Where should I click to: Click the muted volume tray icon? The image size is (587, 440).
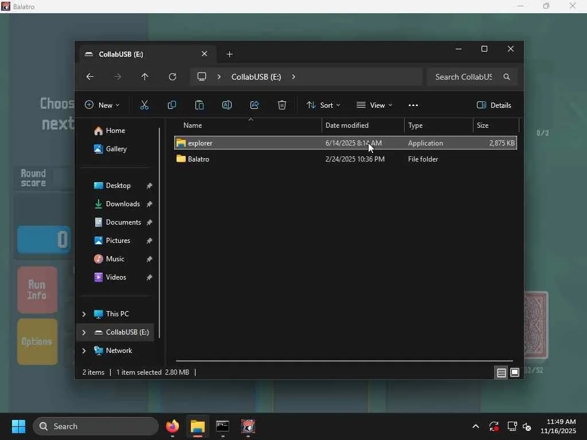pyautogui.click(x=527, y=426)
